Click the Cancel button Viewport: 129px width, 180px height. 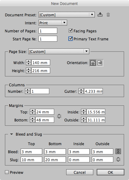(x=79, y=172)
